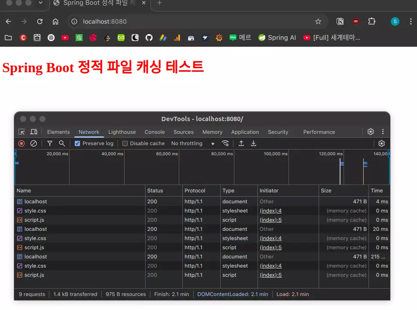The height and width of the screenshot is (310, 417).
Task: Export HAR file with download arrow
Action: point(254,143)
